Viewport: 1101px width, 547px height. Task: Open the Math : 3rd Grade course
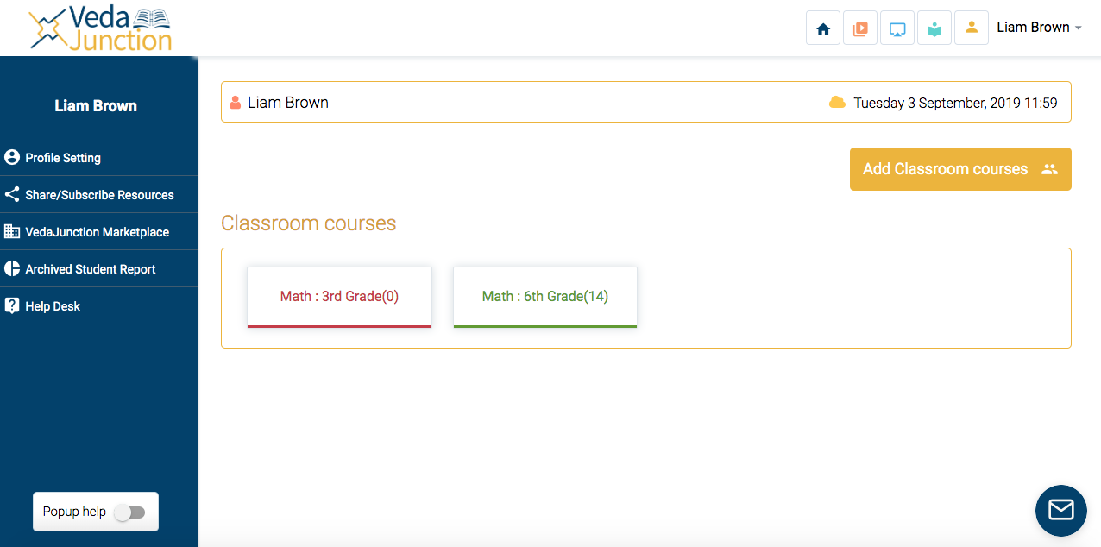(339, 297)
